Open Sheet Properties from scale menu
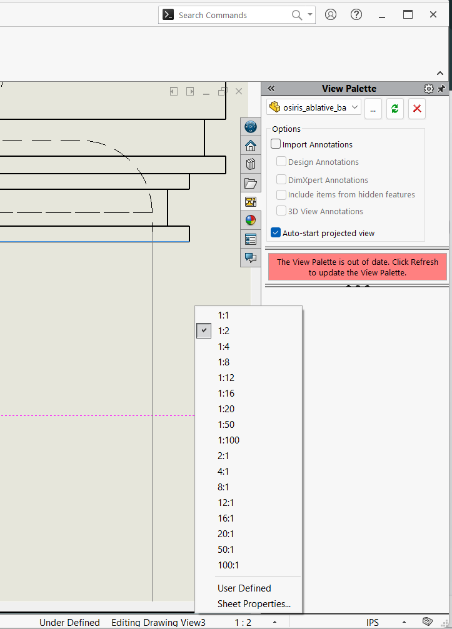Image resolution: width=452 pixels, height=629 pixels. 254,604
